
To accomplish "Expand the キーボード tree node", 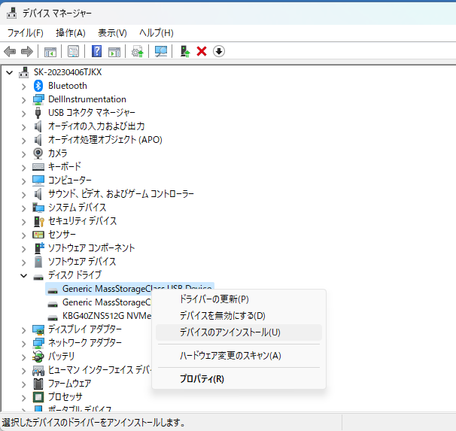I will tap(23, 167).
